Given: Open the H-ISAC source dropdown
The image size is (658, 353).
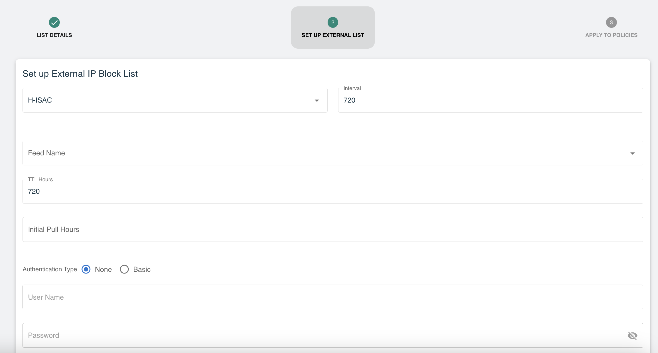Looking at the screenshot, I should (175, 100).
